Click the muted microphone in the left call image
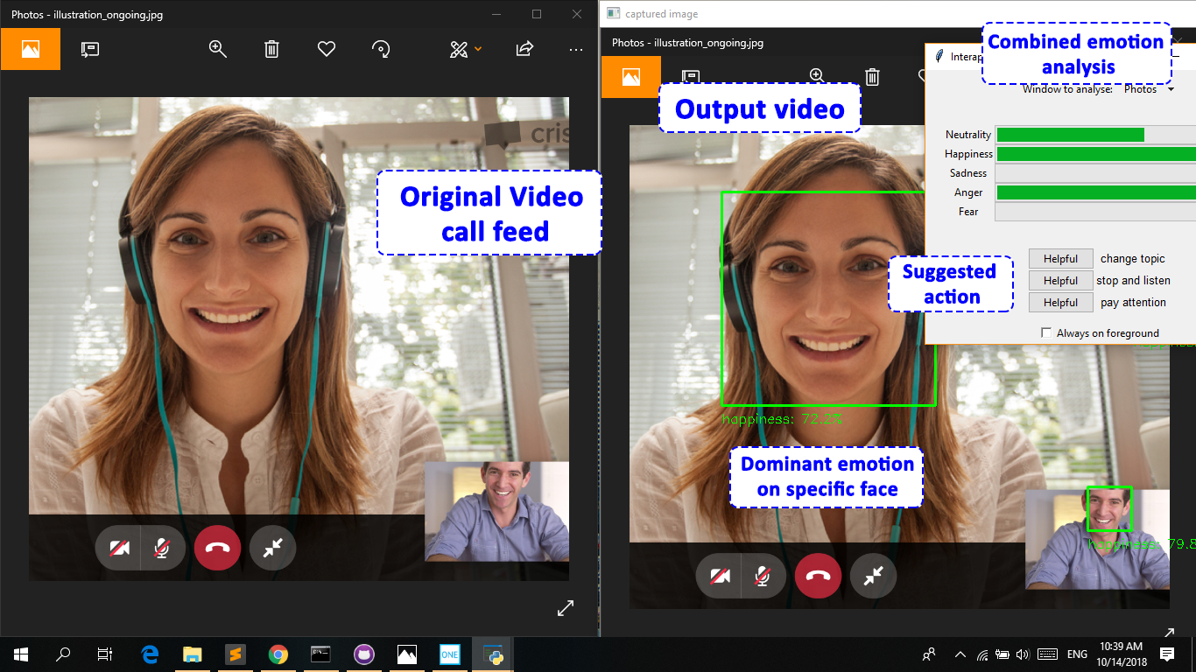 [163, 549]
